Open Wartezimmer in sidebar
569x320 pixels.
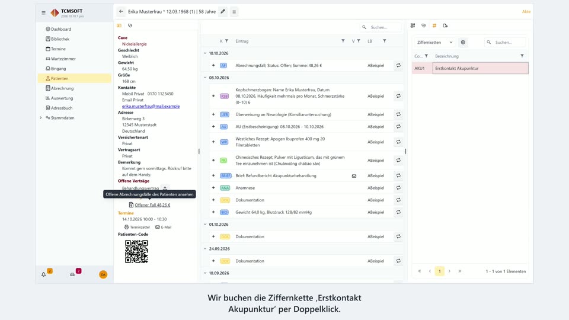click(75, 59)
